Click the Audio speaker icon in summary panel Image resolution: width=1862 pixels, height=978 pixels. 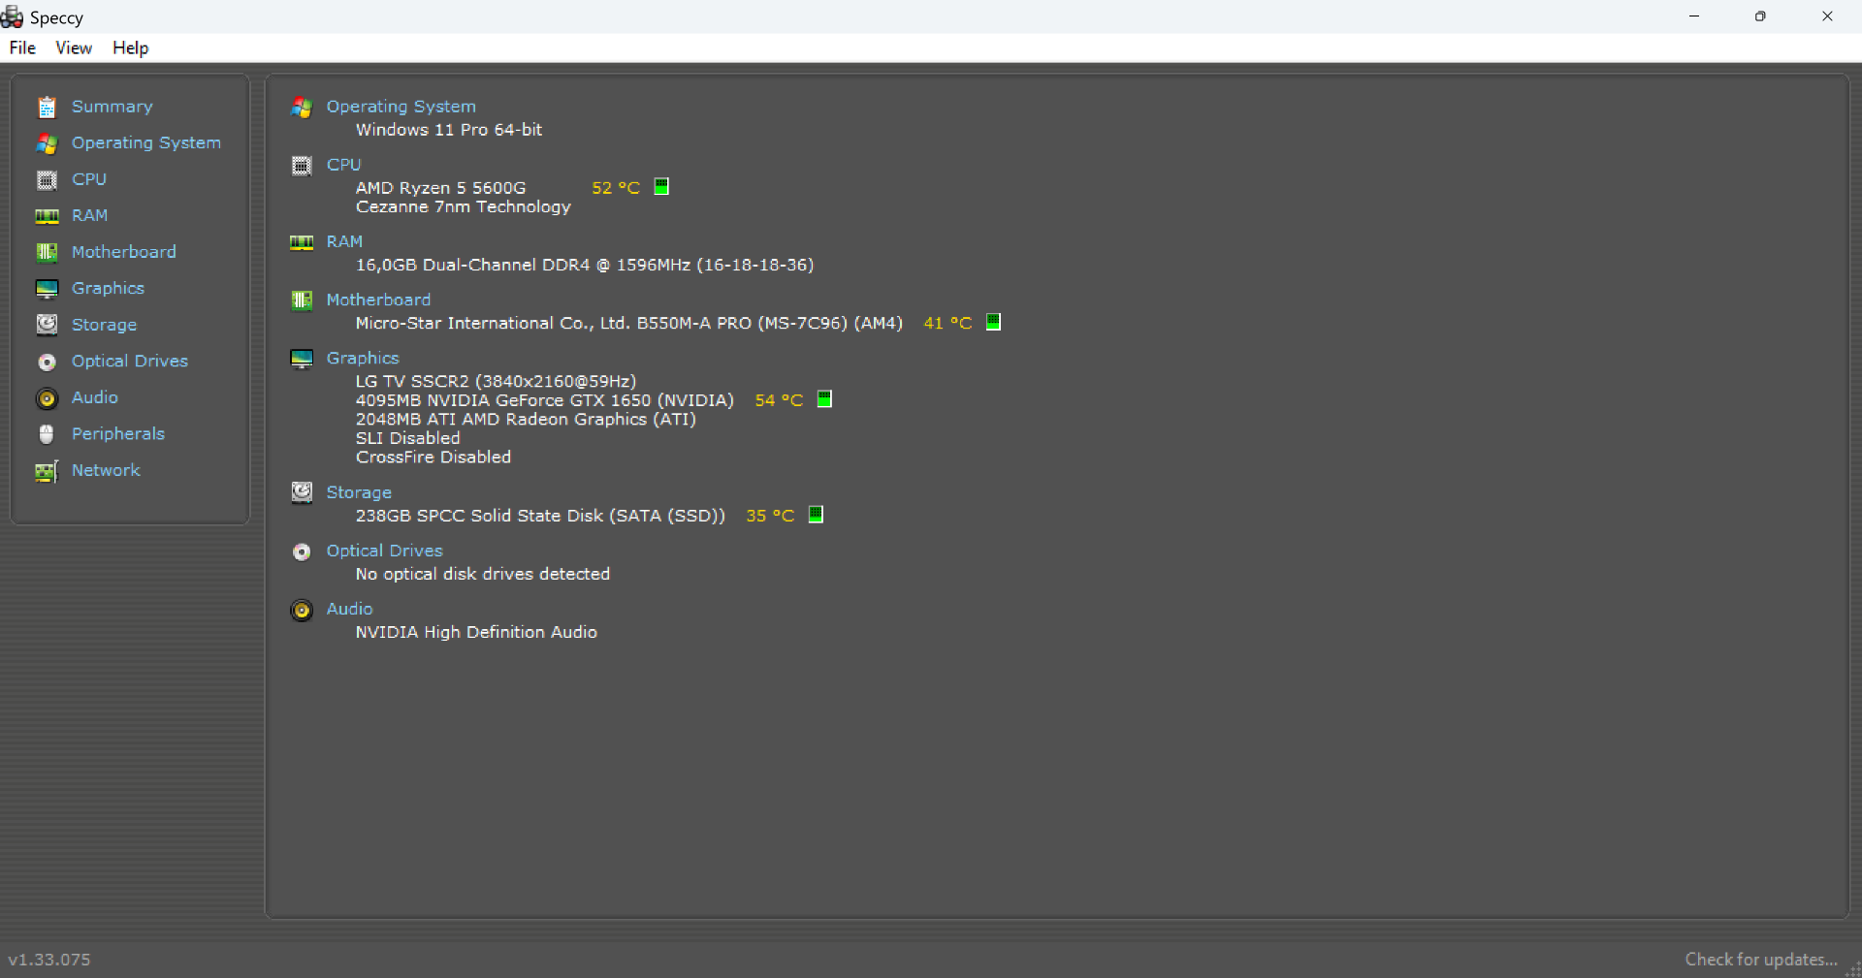[x=302, y=610]
